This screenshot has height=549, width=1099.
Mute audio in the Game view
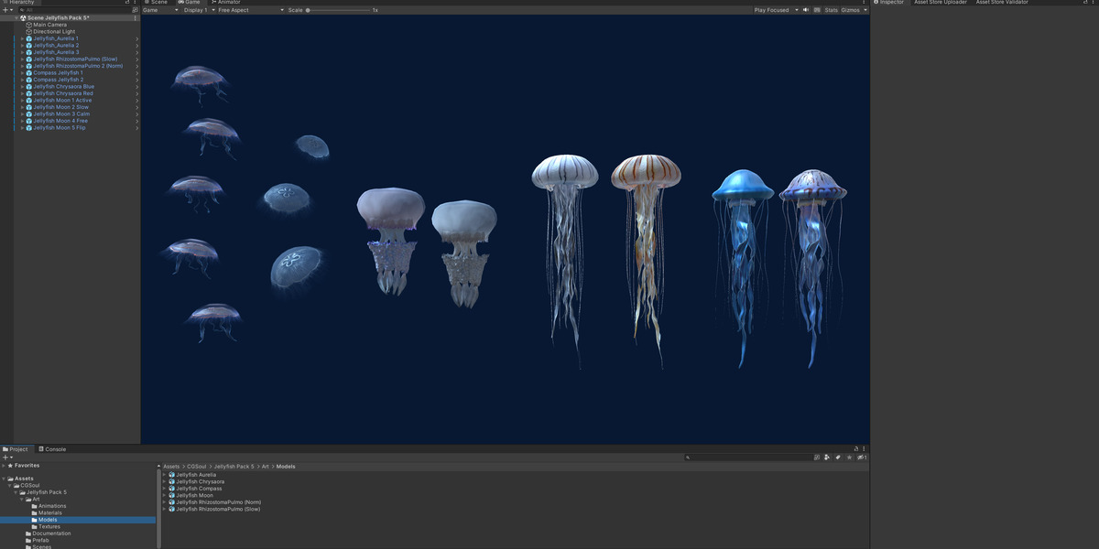tap(806, 10)
